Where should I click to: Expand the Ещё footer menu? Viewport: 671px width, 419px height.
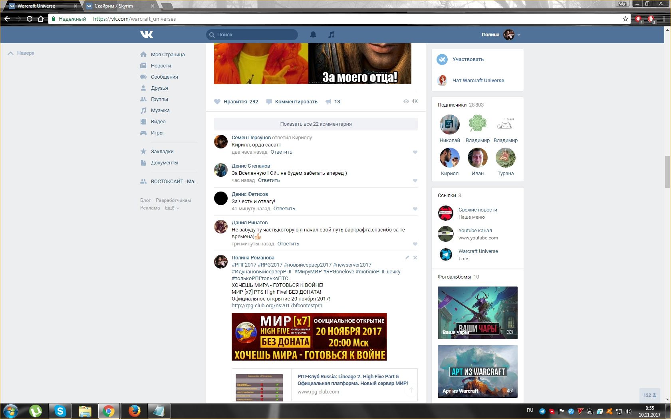pyautogui.click(x=172, y=208)
